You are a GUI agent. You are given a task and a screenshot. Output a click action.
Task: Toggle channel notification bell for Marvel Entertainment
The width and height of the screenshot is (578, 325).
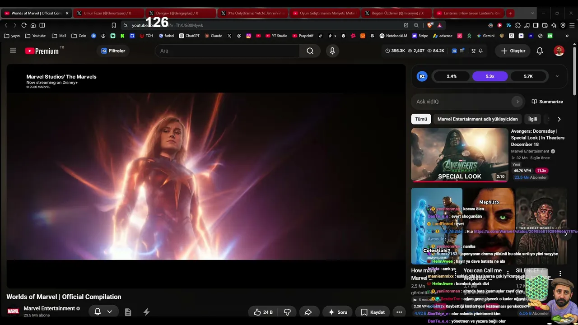tap(98, 311)
